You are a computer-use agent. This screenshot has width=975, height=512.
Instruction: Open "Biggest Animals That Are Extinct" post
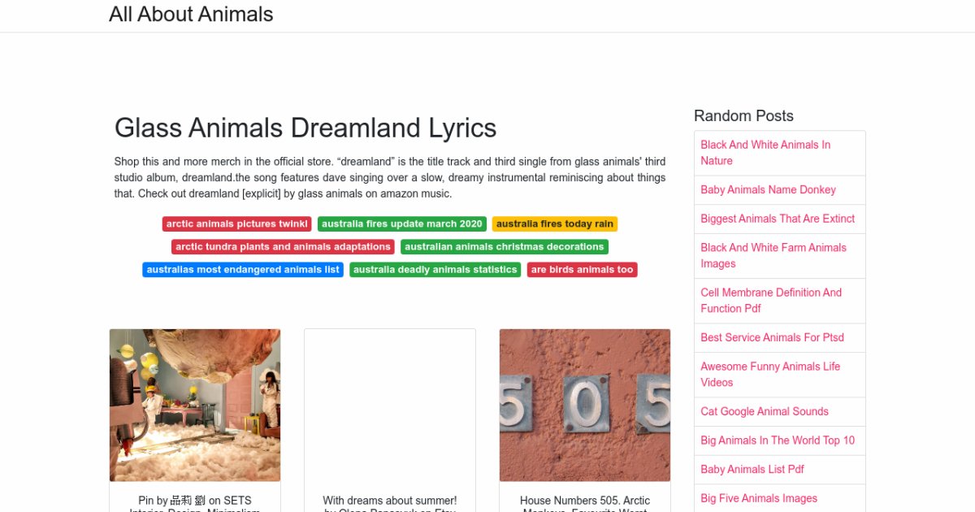coord(777,219)
